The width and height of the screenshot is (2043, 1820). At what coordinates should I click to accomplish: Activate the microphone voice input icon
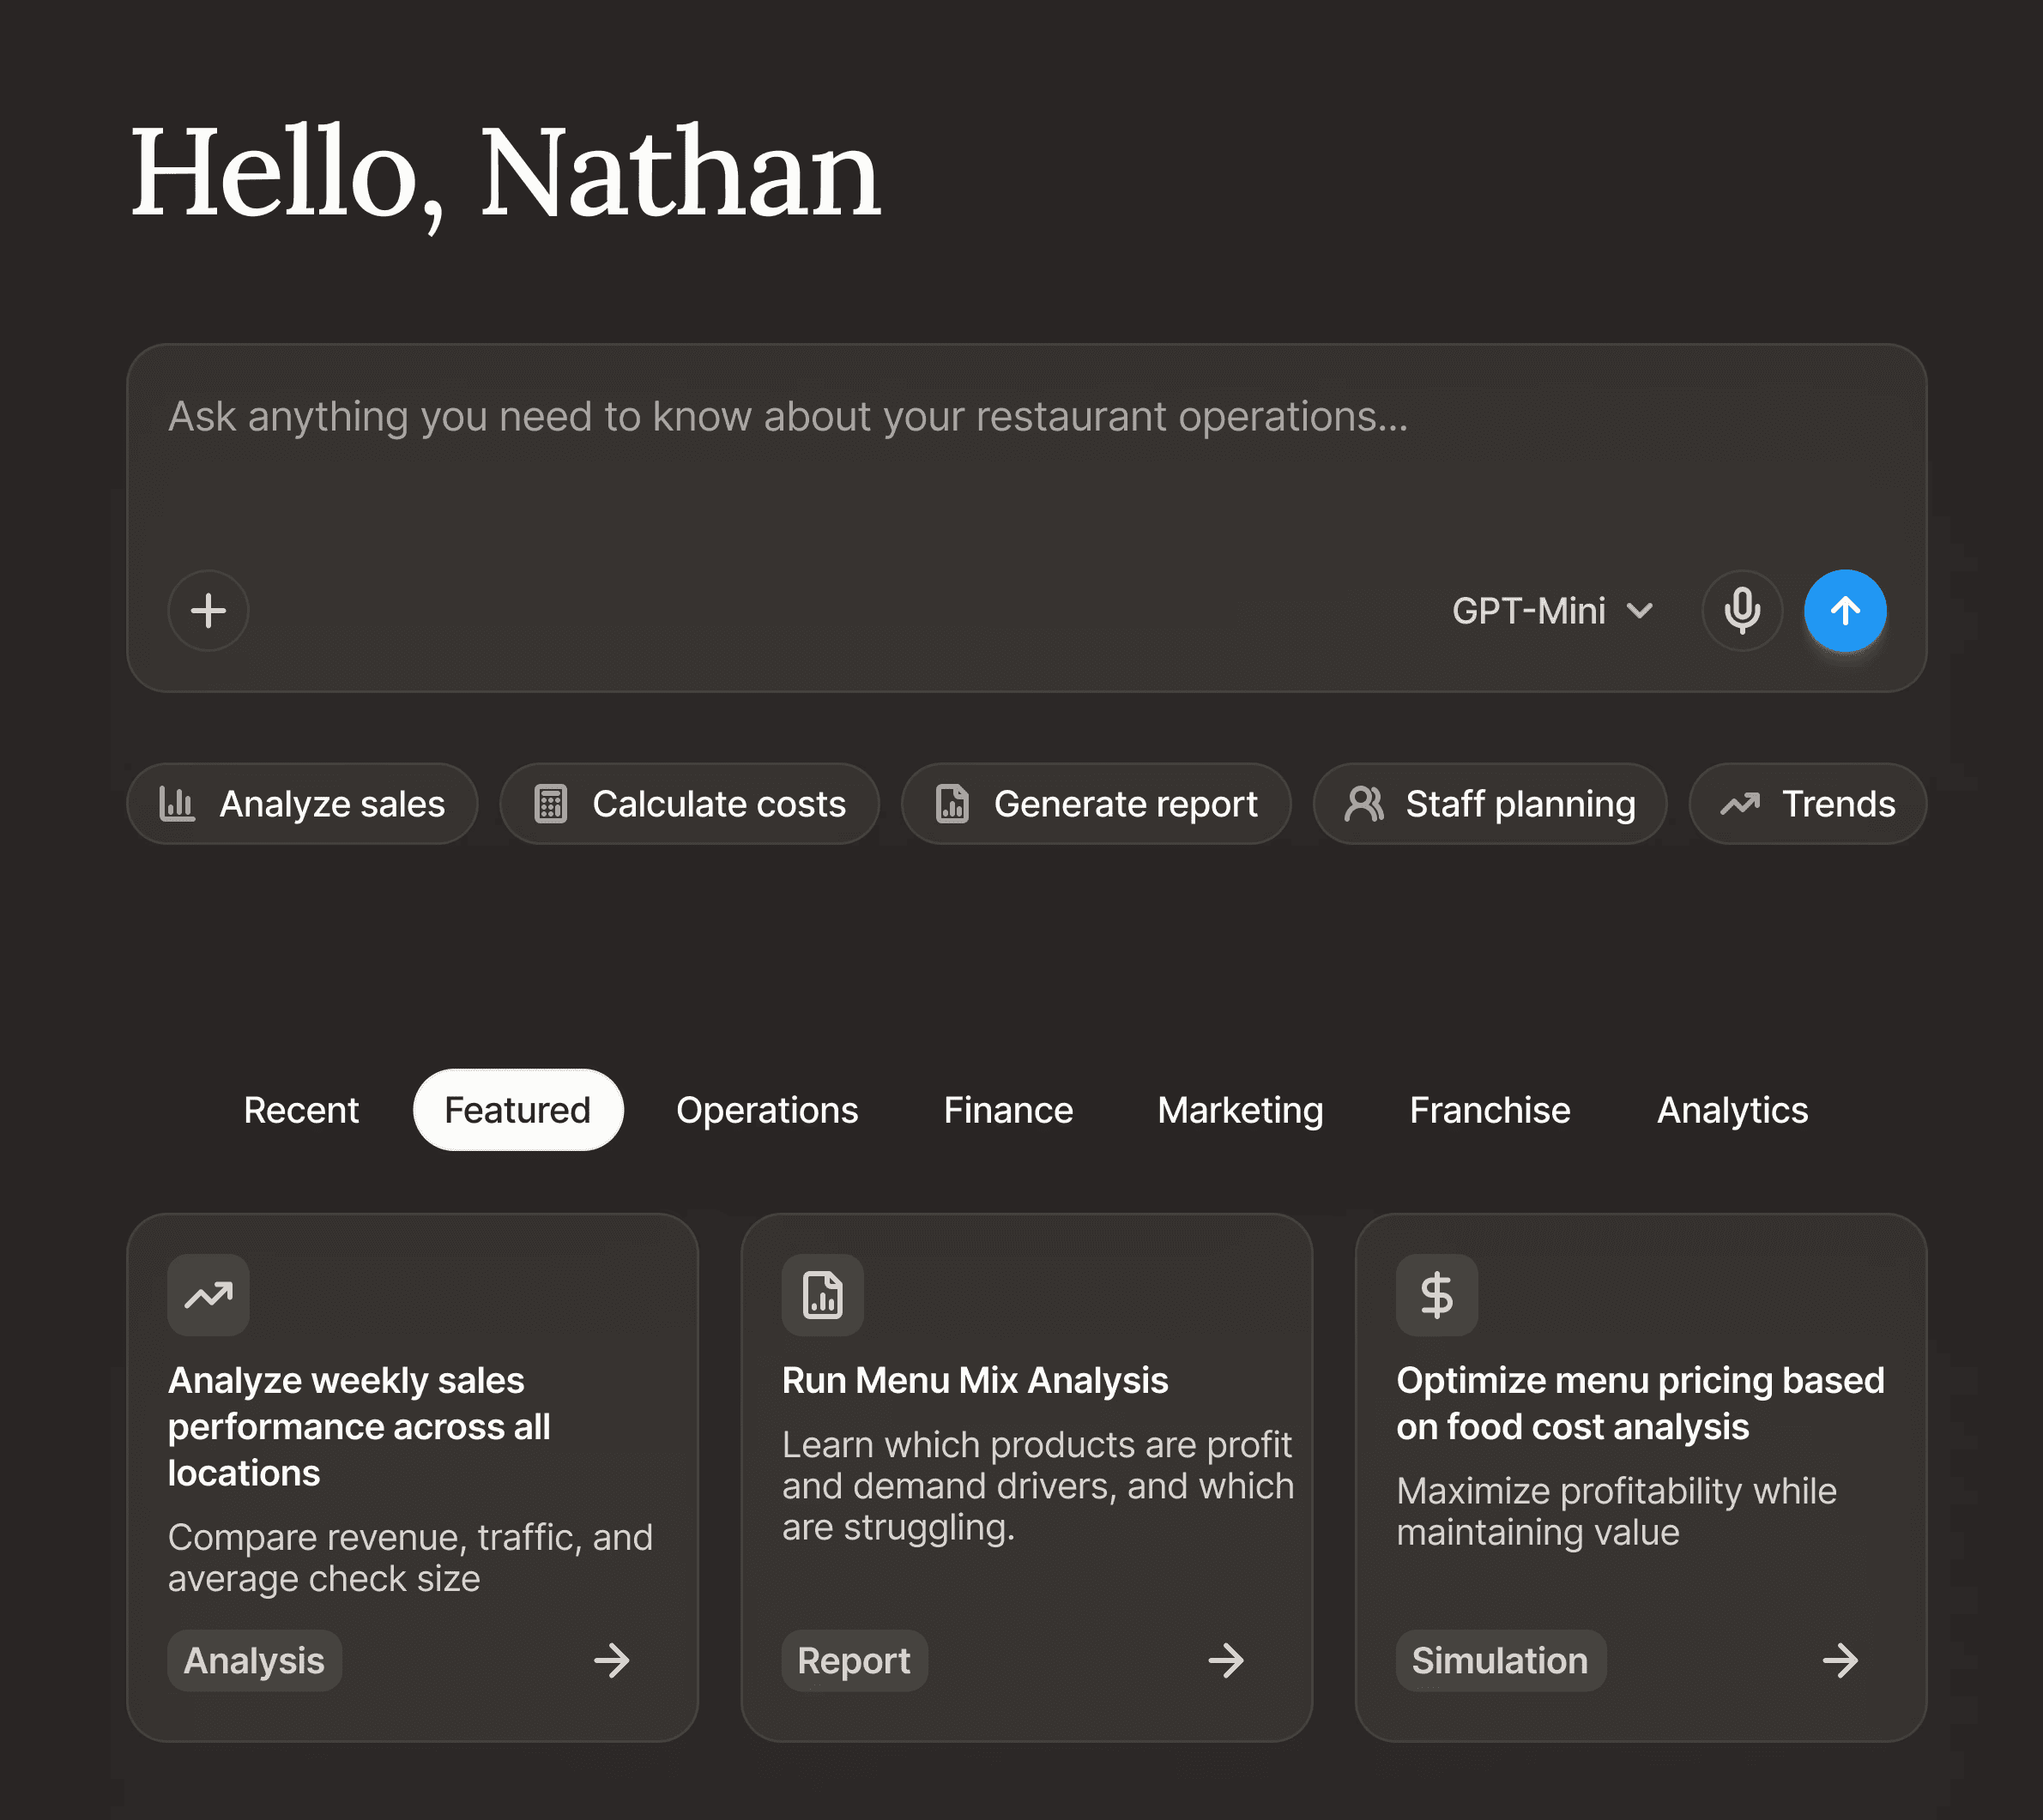pos(1742,610)
